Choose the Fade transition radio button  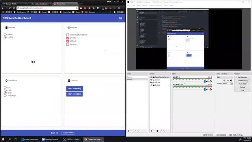coord(5,90)
